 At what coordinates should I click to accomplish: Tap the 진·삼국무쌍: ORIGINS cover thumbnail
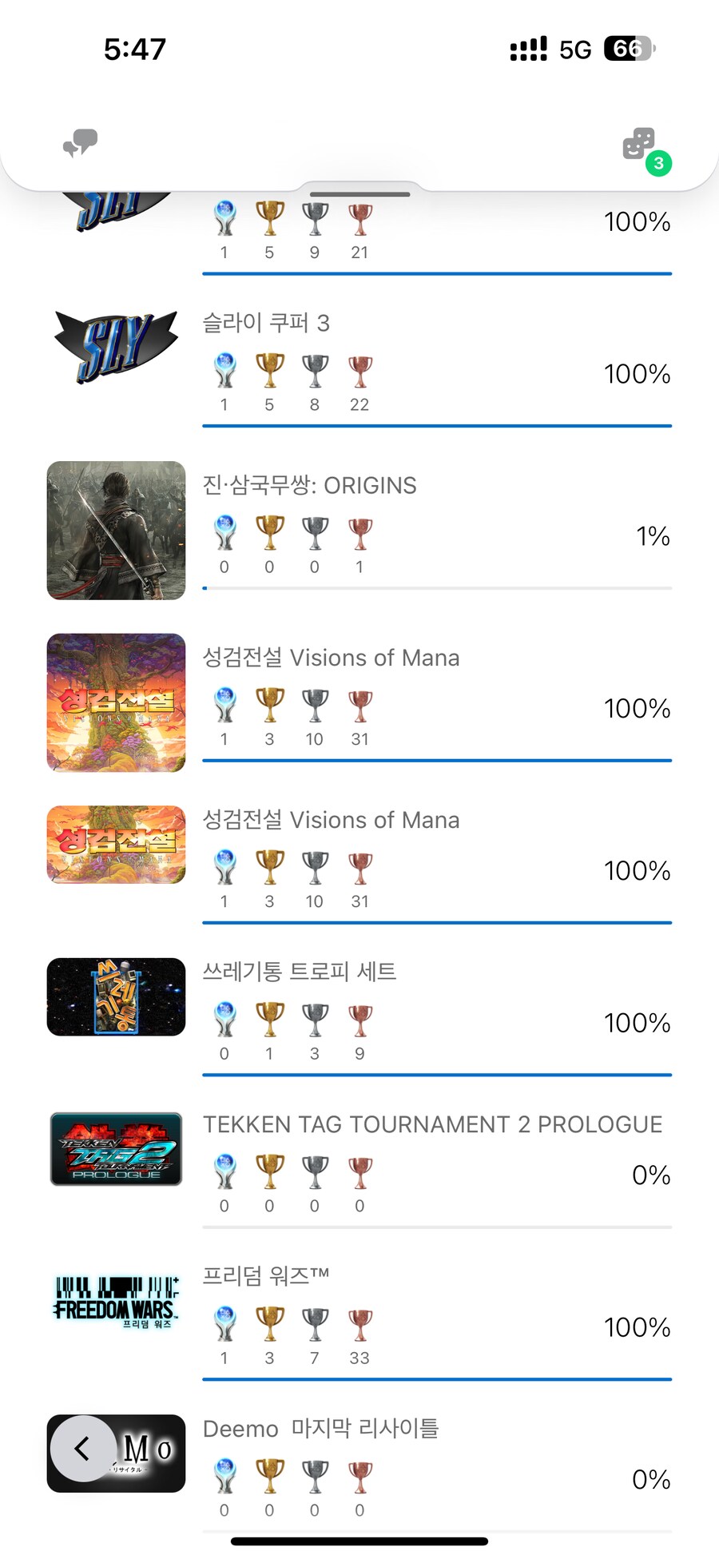pyautogui.click(x=117, y=531)
